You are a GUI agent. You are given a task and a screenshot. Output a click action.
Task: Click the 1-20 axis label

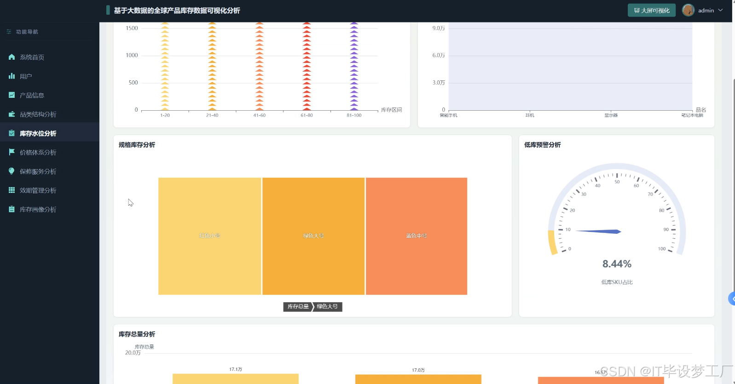click(x=165, y=115)
